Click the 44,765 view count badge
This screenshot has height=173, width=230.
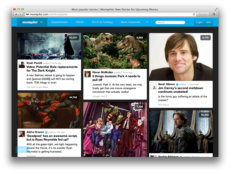point(73,97)
